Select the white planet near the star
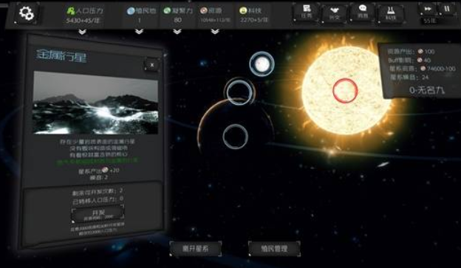Screen dimensions: 461x268 262,64
